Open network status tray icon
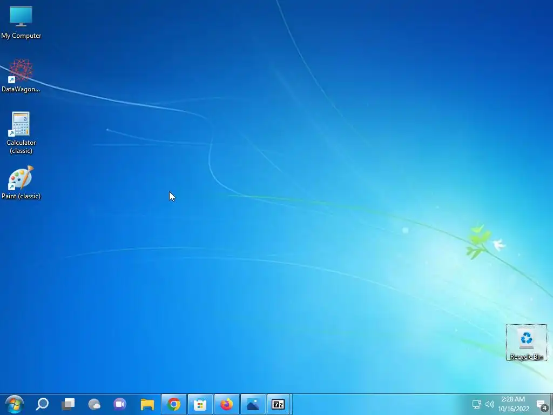553x415 pixels. tap(477, 404)
